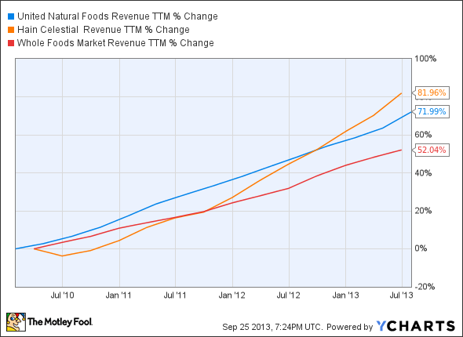Click the 'Powered by' text
This screenshot has width=463, height=337.
pyautogui.click(x=350, y=327)
